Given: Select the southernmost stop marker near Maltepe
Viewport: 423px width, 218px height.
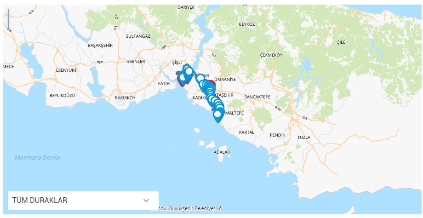Looking at the screenshot, I should pos(217,115).
